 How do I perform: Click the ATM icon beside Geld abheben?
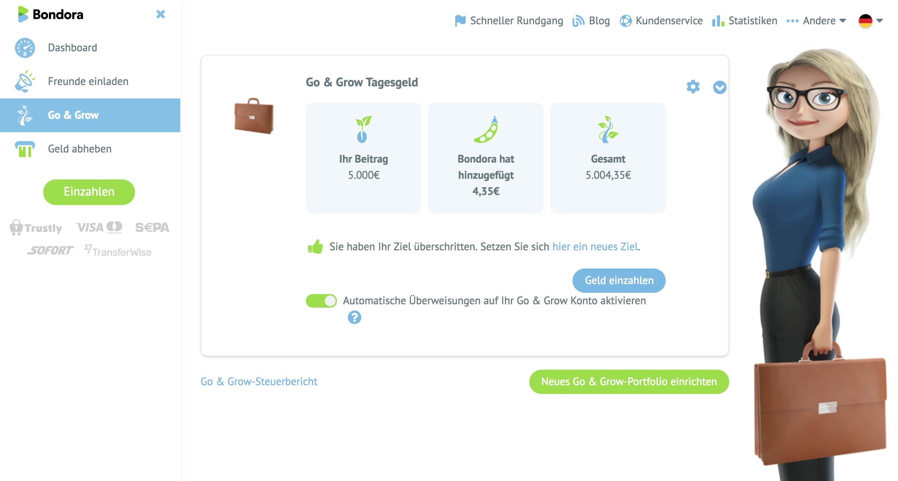25,149
